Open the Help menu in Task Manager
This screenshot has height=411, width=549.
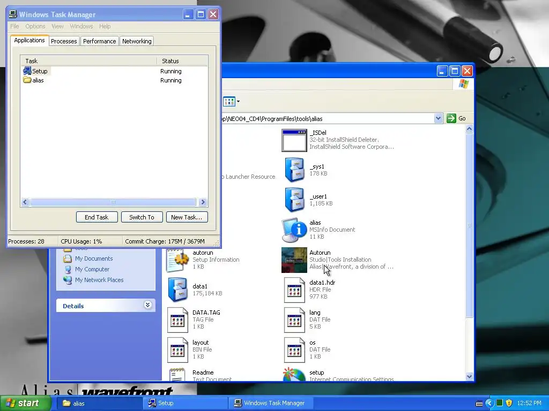click(x=105, y=26)
